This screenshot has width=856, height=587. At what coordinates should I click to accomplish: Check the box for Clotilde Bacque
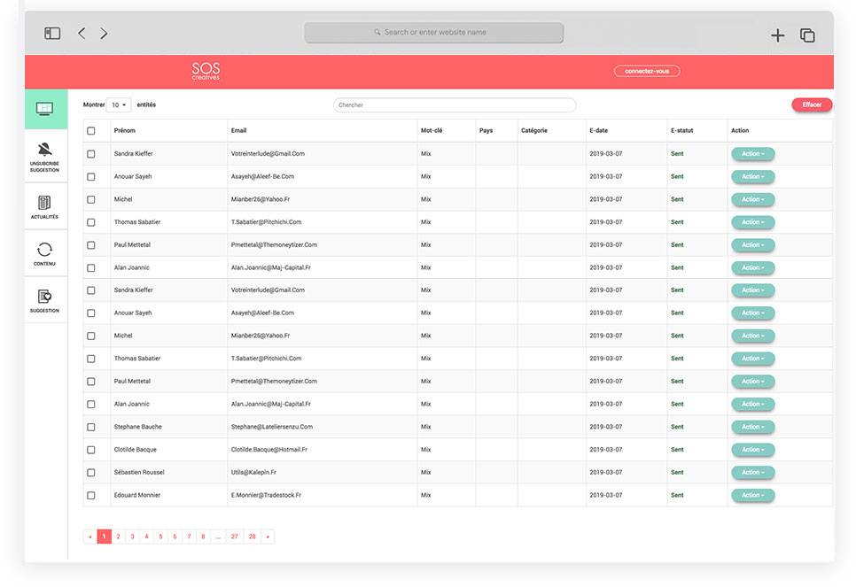(x=91, y=450)
